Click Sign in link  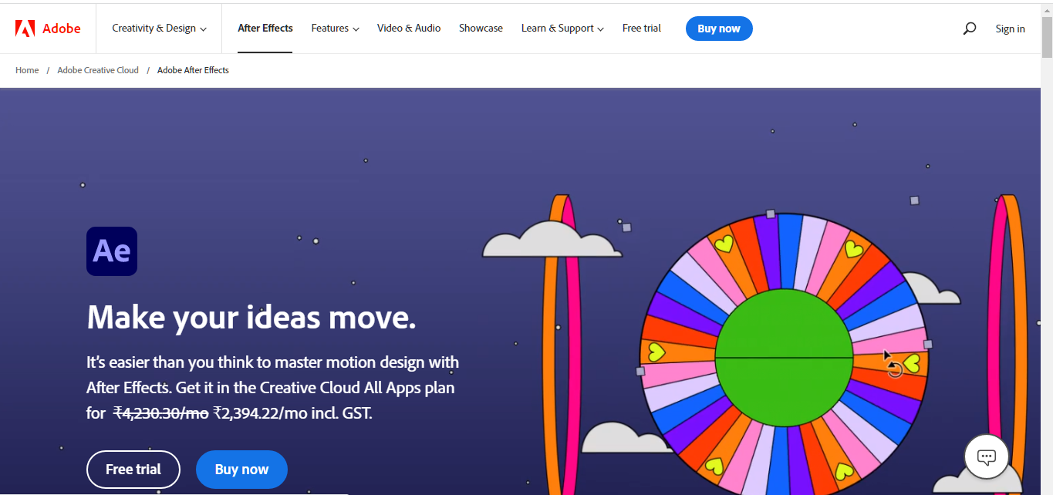click(x=1010, y=29)
